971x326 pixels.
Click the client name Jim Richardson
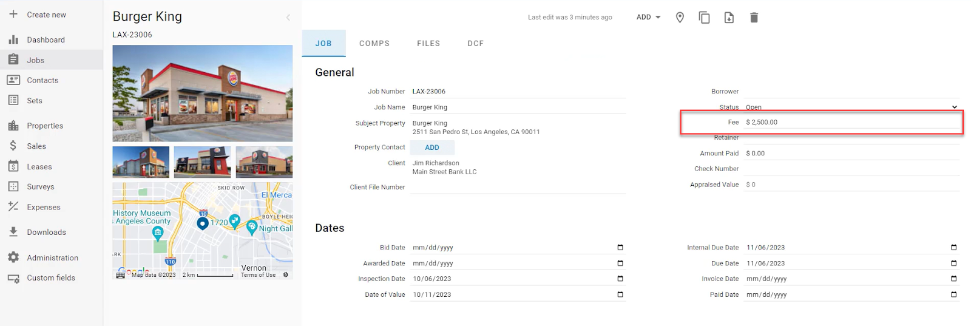pyautogui.click(x=436, y=163)
